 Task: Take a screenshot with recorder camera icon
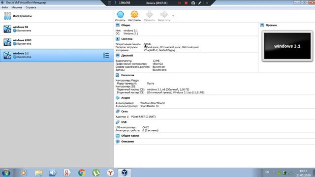(x=193, y=3)
